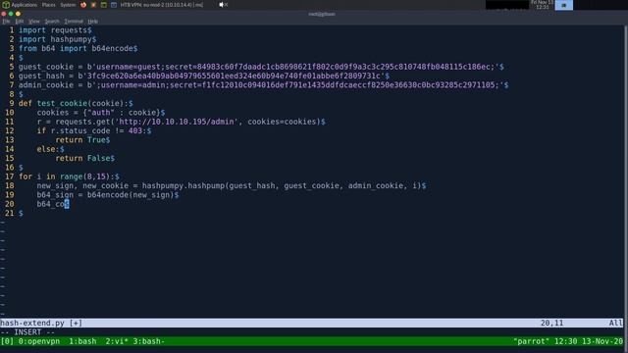Screen dimensions: 628x353
Task: Click the HTB VPN status panel text
Action: [162, 5]
